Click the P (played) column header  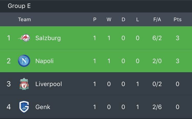(x=95, y=19)
